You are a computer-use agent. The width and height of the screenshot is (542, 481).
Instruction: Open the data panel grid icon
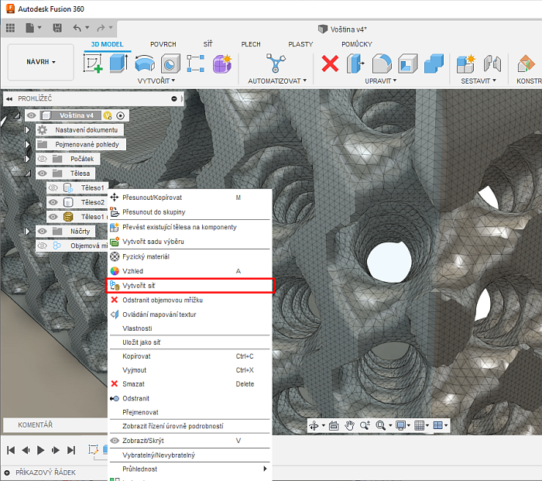(x=10, y=28)
